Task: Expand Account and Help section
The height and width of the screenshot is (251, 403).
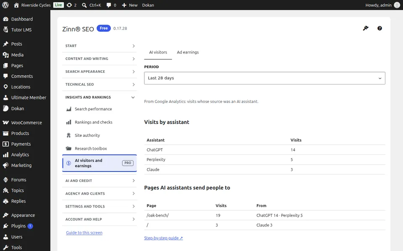Action: tap(99, 219)
